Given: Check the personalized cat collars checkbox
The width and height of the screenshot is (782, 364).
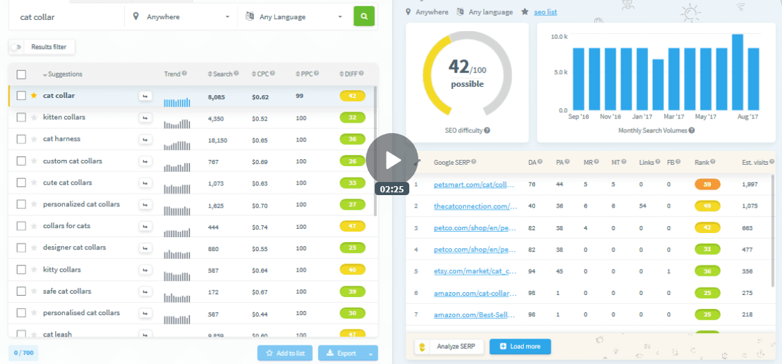Looking at the screenshot, I should (21, 204).
